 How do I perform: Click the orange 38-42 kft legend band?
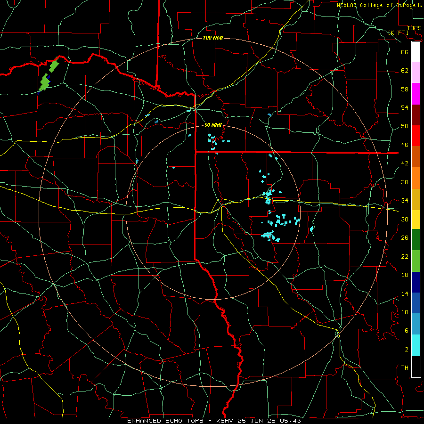click(x=416, y=178)
